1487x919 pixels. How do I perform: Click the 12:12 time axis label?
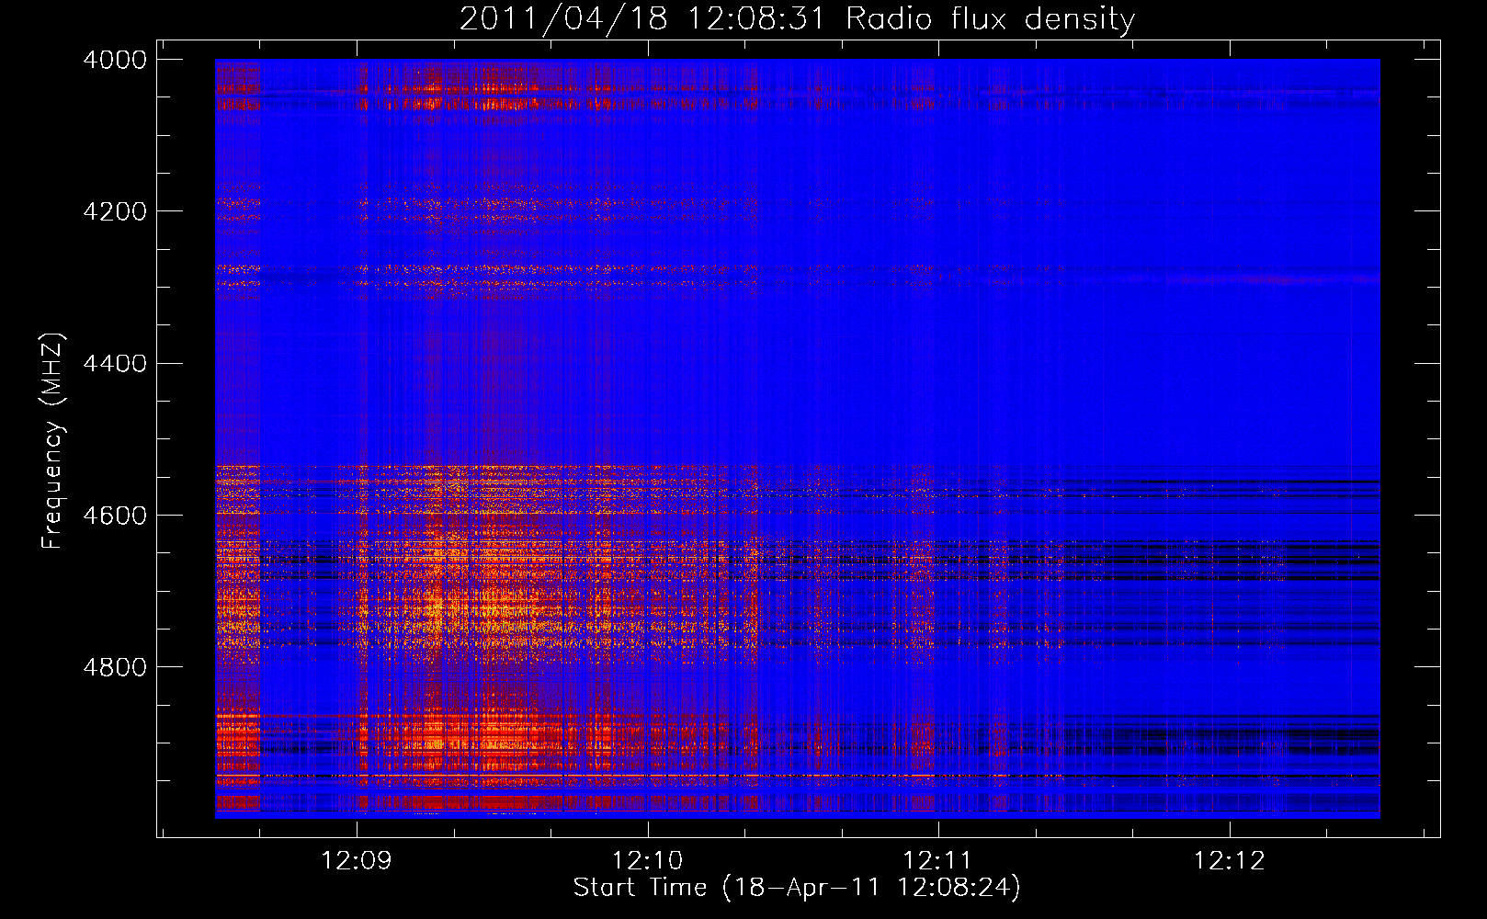[1230, 861]
